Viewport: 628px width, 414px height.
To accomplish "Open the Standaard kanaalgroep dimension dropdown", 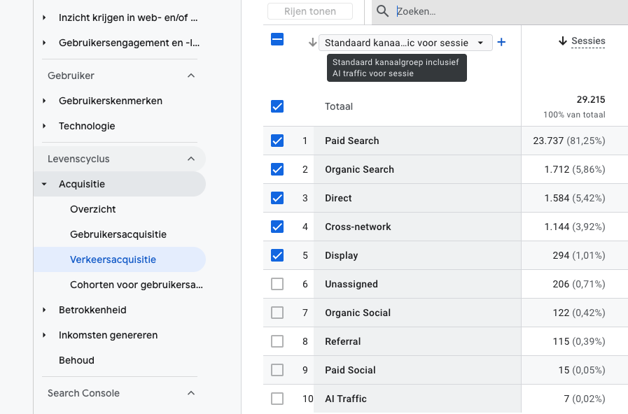I will (405, 43).
